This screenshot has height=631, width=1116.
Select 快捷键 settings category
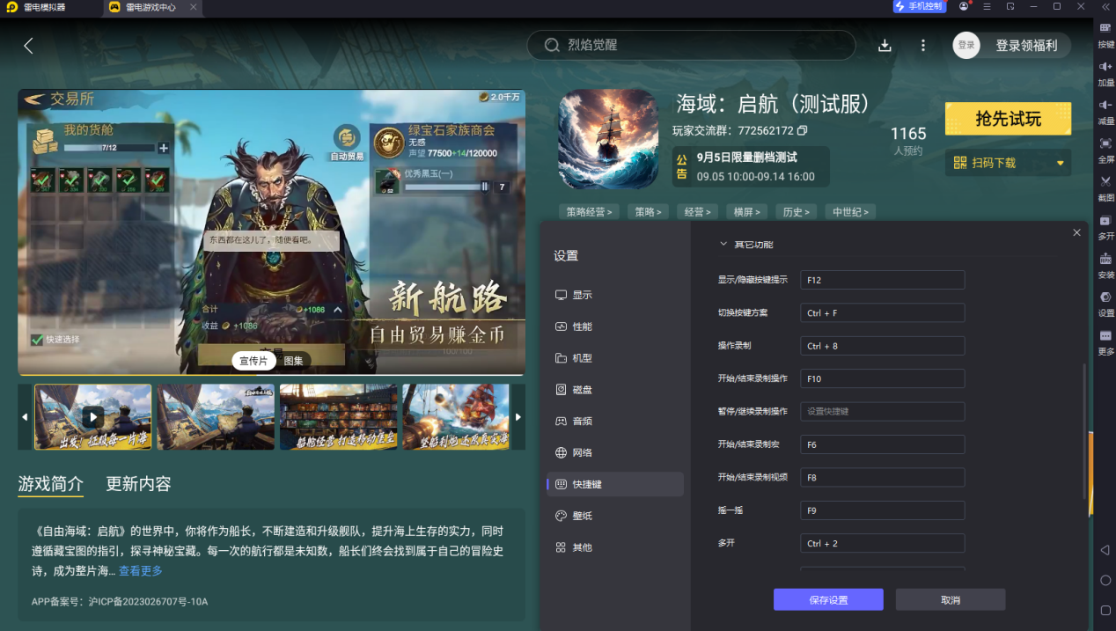[x=615, y=484]
